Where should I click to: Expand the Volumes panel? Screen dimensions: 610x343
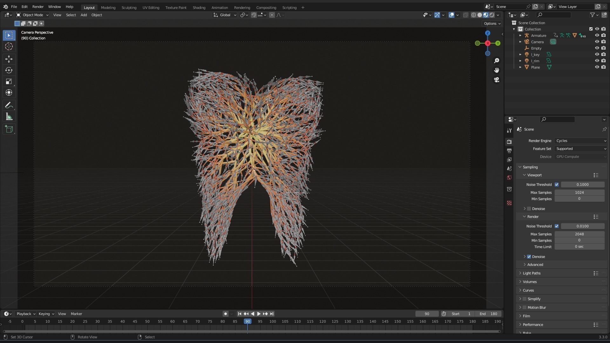530,282
